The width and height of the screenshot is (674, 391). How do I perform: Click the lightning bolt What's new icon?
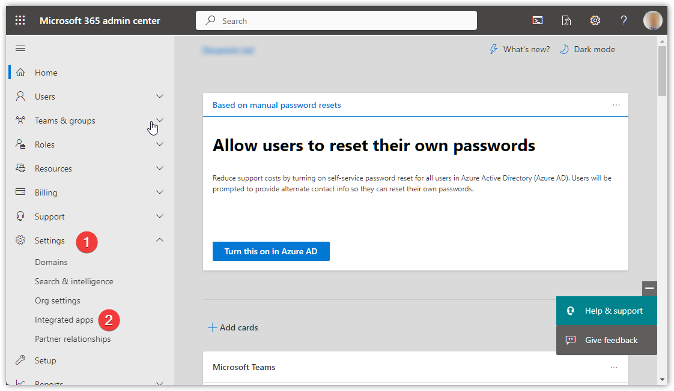click(493, 49)
